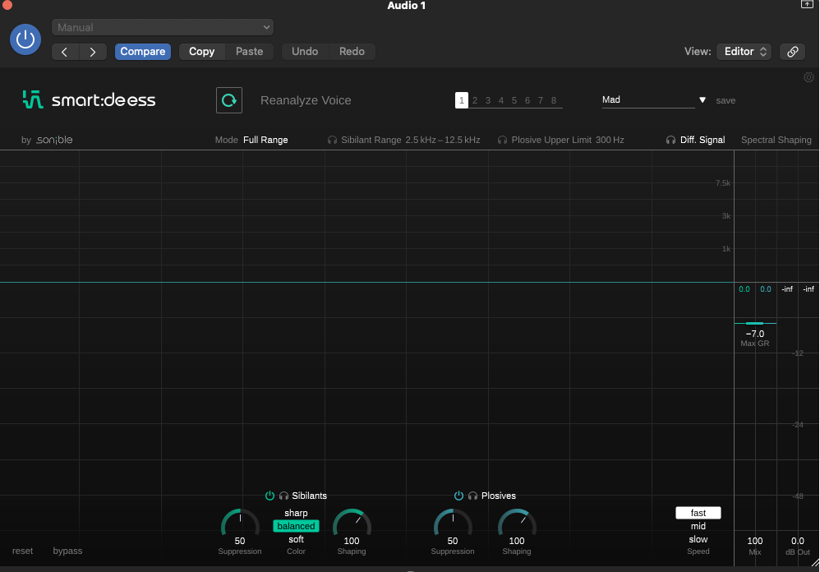Viewport: 820px width, 572px height.
Task: Click the Paste button
Action: pyautogui.click(x=250, y=52)
